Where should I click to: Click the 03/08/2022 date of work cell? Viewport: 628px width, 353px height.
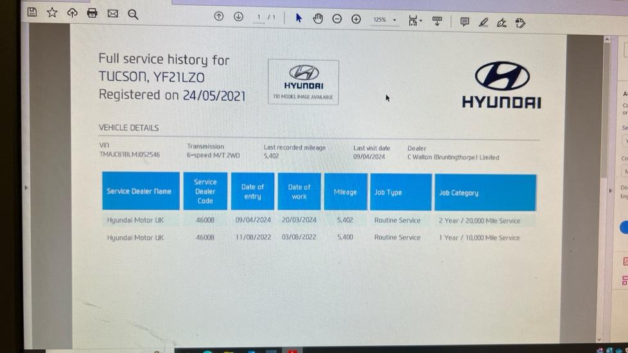click(x=299, y=237)
